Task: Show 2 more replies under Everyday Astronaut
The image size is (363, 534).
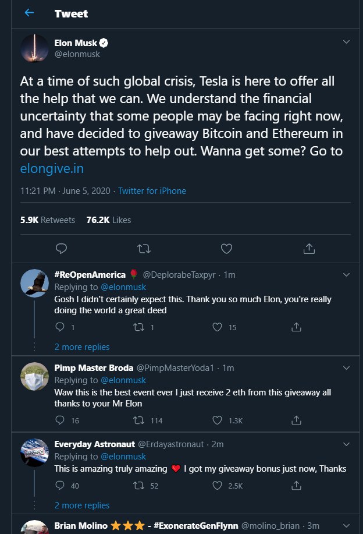Action: 82,505
